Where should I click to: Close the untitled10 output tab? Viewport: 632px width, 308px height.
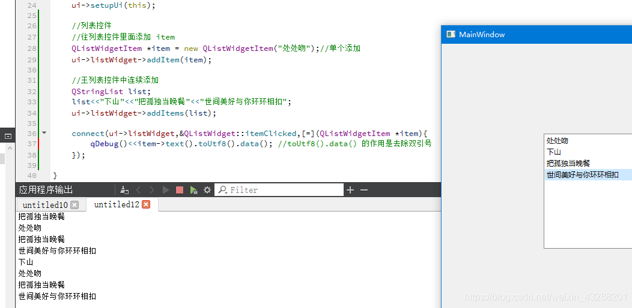click(74, 205)
